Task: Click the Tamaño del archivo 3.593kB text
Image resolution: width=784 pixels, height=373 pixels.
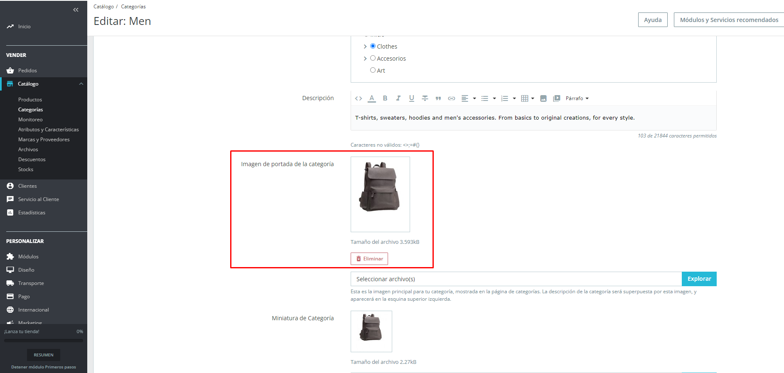Action: pos(385,242)
